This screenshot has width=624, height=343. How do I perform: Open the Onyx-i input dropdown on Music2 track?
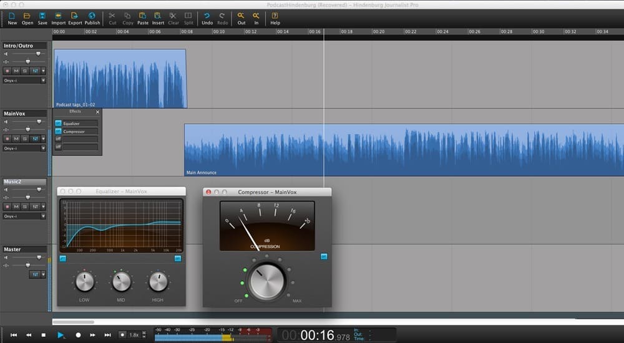(43, 216)
